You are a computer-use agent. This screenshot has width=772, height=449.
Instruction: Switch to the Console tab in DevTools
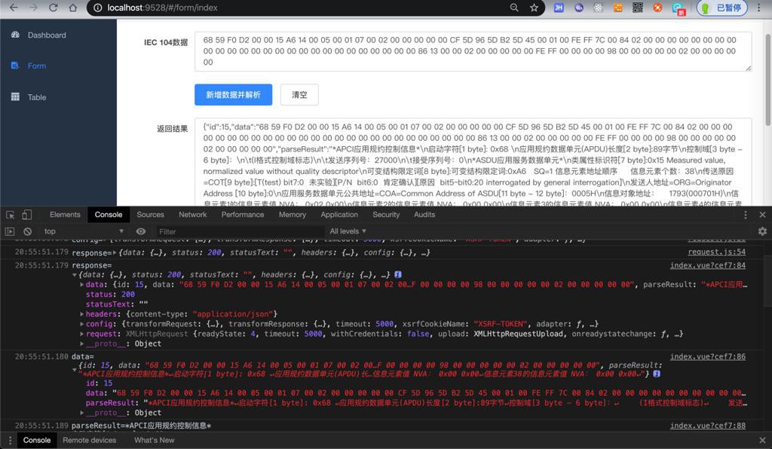[x=109, y=215]
